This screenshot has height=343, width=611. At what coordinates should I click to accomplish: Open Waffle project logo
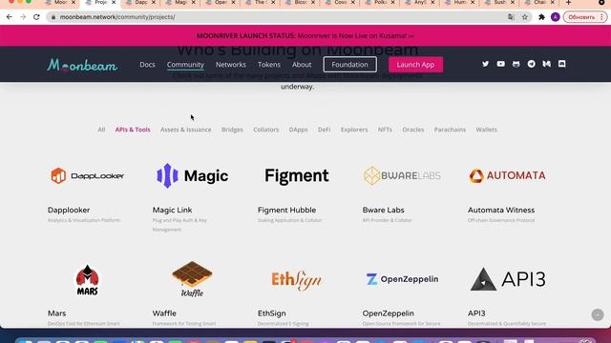pyautogui.click(x=192, y=279)
